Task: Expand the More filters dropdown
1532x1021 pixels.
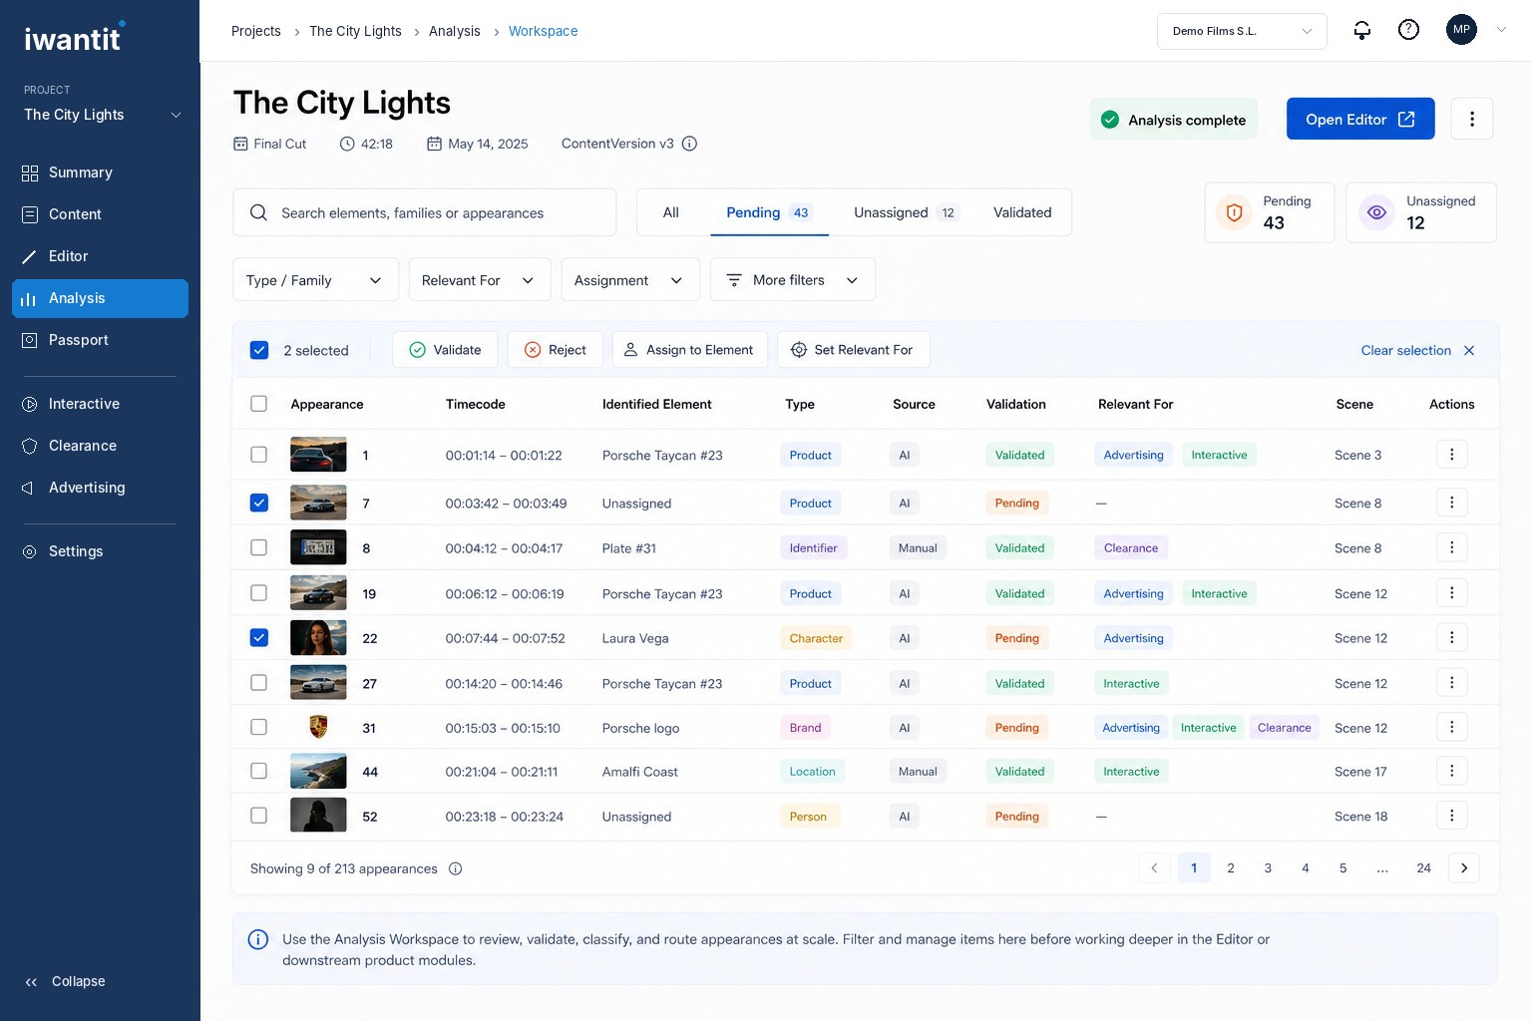Action: point(793,280)
